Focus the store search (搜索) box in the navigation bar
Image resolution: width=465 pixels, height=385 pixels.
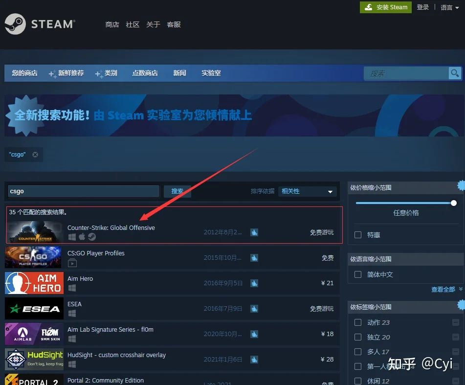click(406, 73)
